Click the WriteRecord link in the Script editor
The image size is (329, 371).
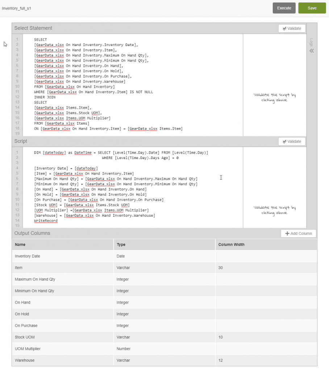point(46,221)
